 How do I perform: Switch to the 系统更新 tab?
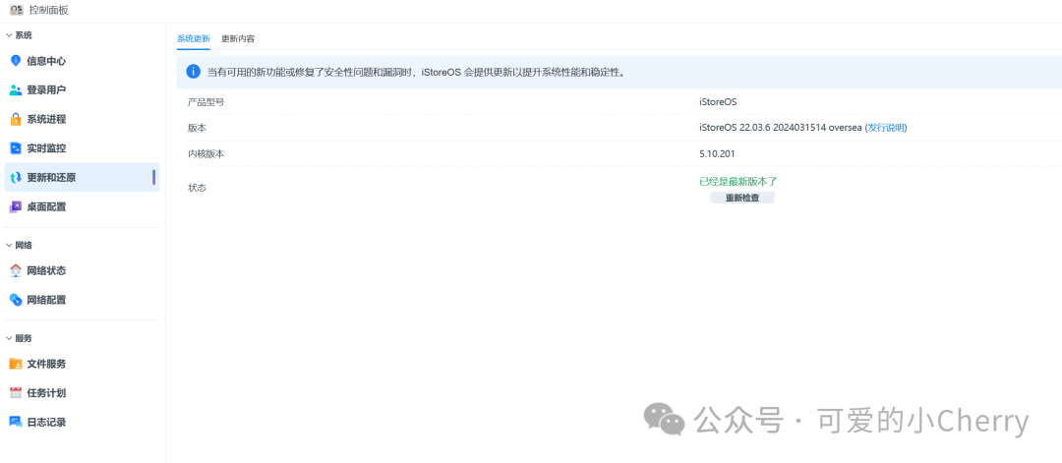194,38
